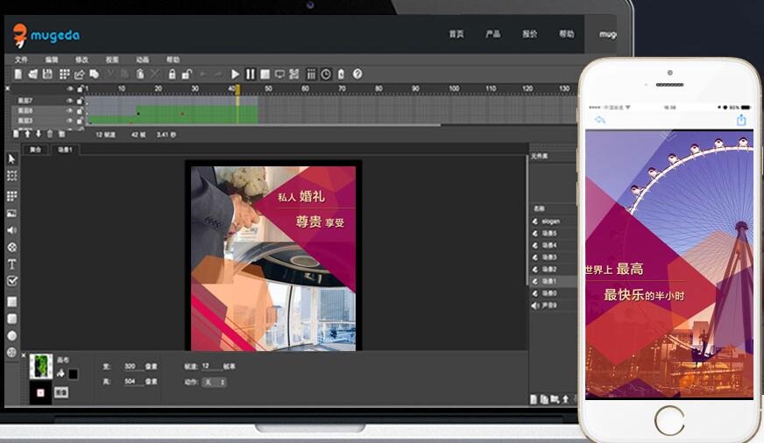Screen dimensions: 764x443
Task: Click the paste clipboard icon in the toolbar
Action: (140, 74)
